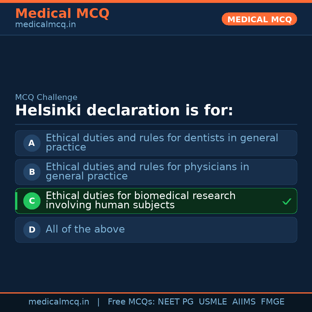This screenshot has width=312, height=312.
Task: Open the medicalmcq.in link in footer
Action: coord(59,302)
